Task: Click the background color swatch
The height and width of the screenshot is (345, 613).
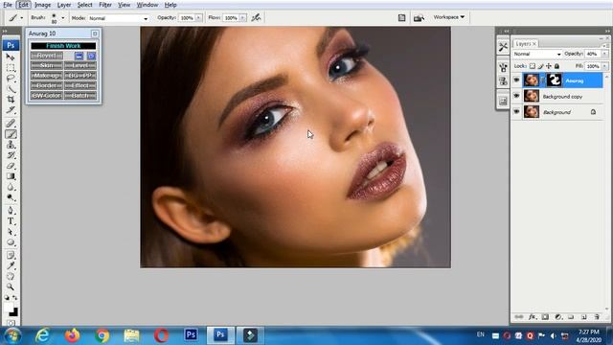Action: pyautogui.click(x=14, y=313)
